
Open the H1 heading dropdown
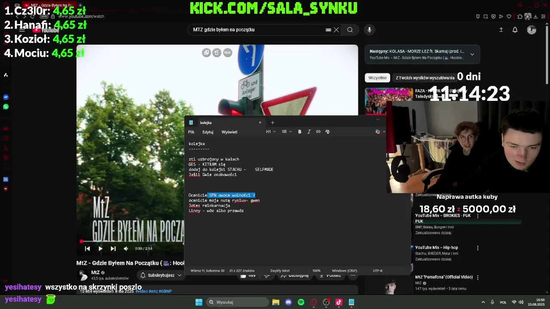[271, 132]
